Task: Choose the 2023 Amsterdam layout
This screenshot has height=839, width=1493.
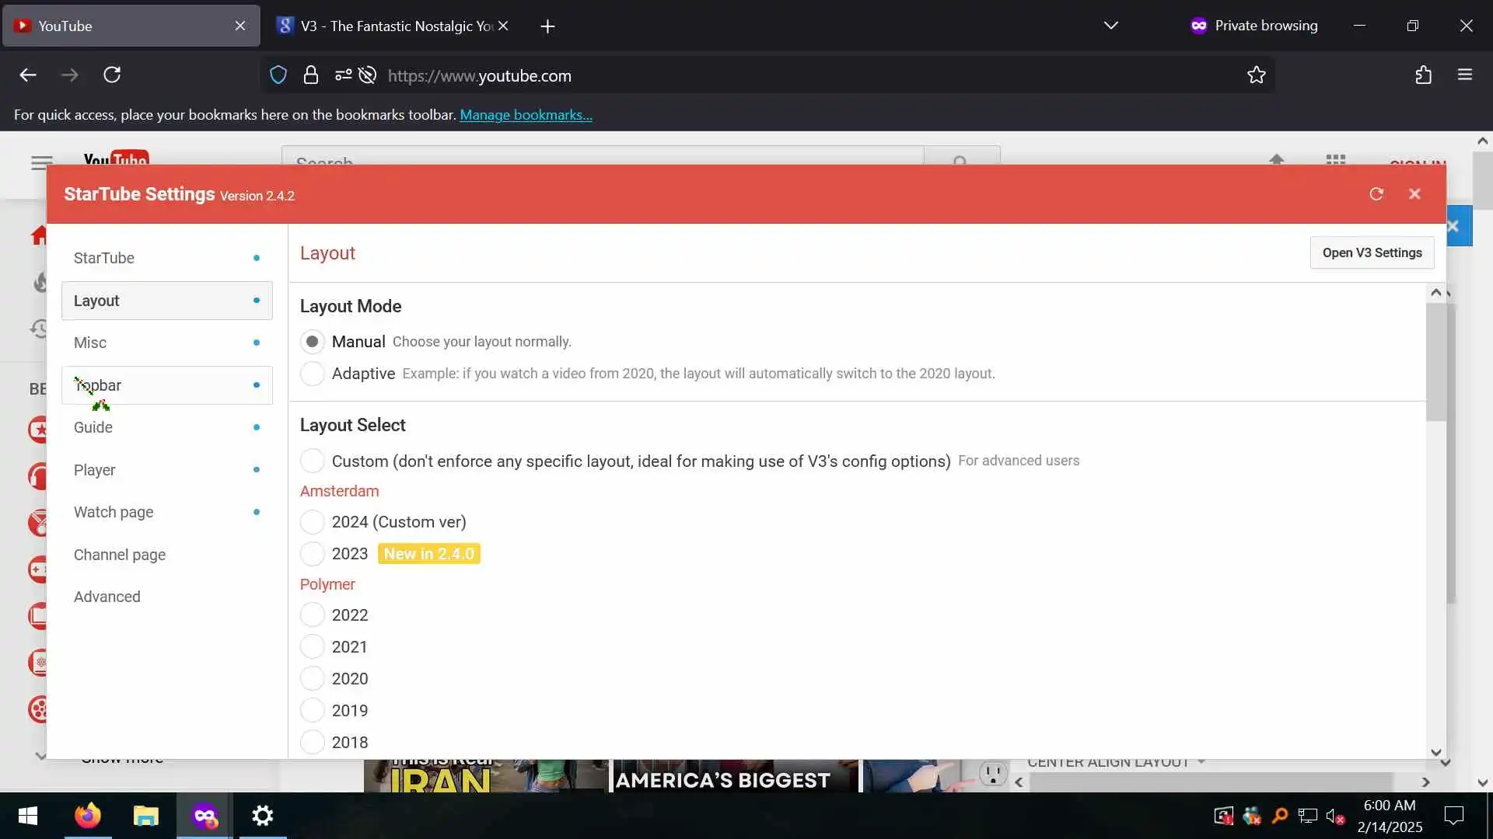Action: click(x=312, y=554)
